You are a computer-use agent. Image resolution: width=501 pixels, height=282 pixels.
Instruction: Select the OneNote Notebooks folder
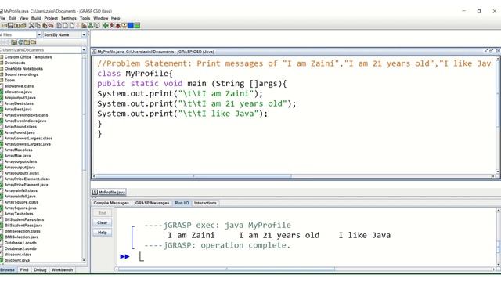(23, 68)
